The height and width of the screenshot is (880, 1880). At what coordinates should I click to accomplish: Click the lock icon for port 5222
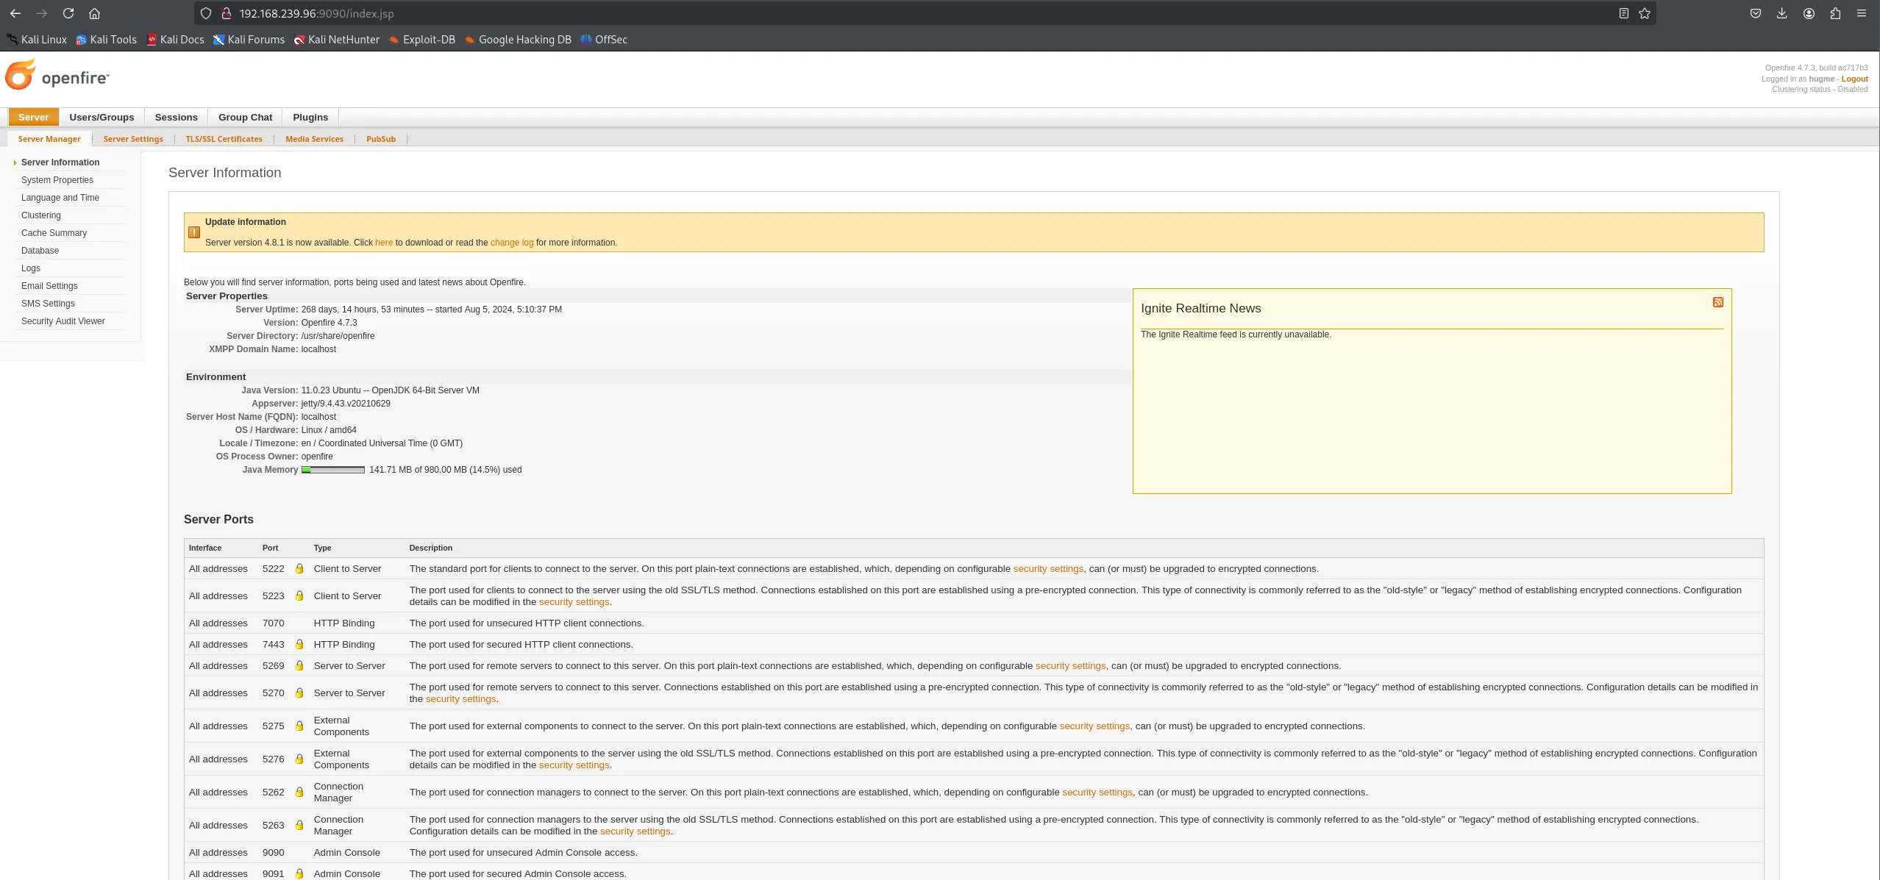point(299,568)
